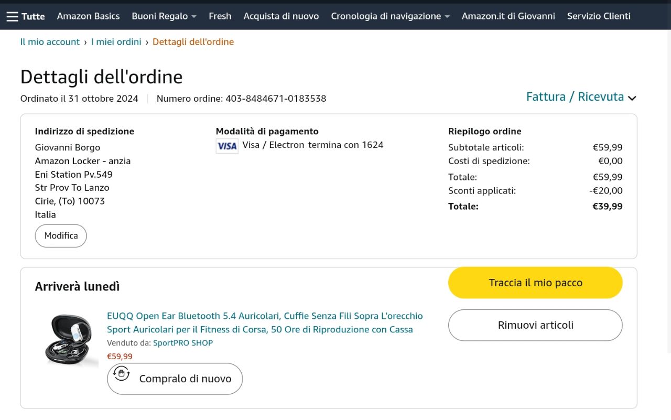The image size is (671, 420).
Task: Select Acquista di nuovo in the navigation
Action: [x=281, y=16]
